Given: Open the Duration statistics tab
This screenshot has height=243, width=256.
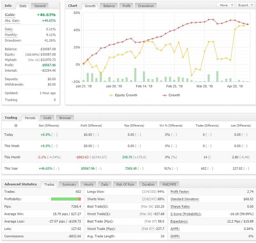Looking at the screenshot, I should pyautogui.click(x=148, y=184).
